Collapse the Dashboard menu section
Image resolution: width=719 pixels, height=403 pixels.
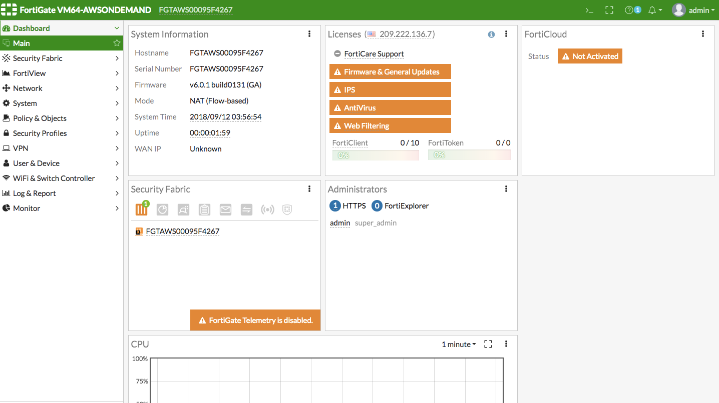[117, 28]
